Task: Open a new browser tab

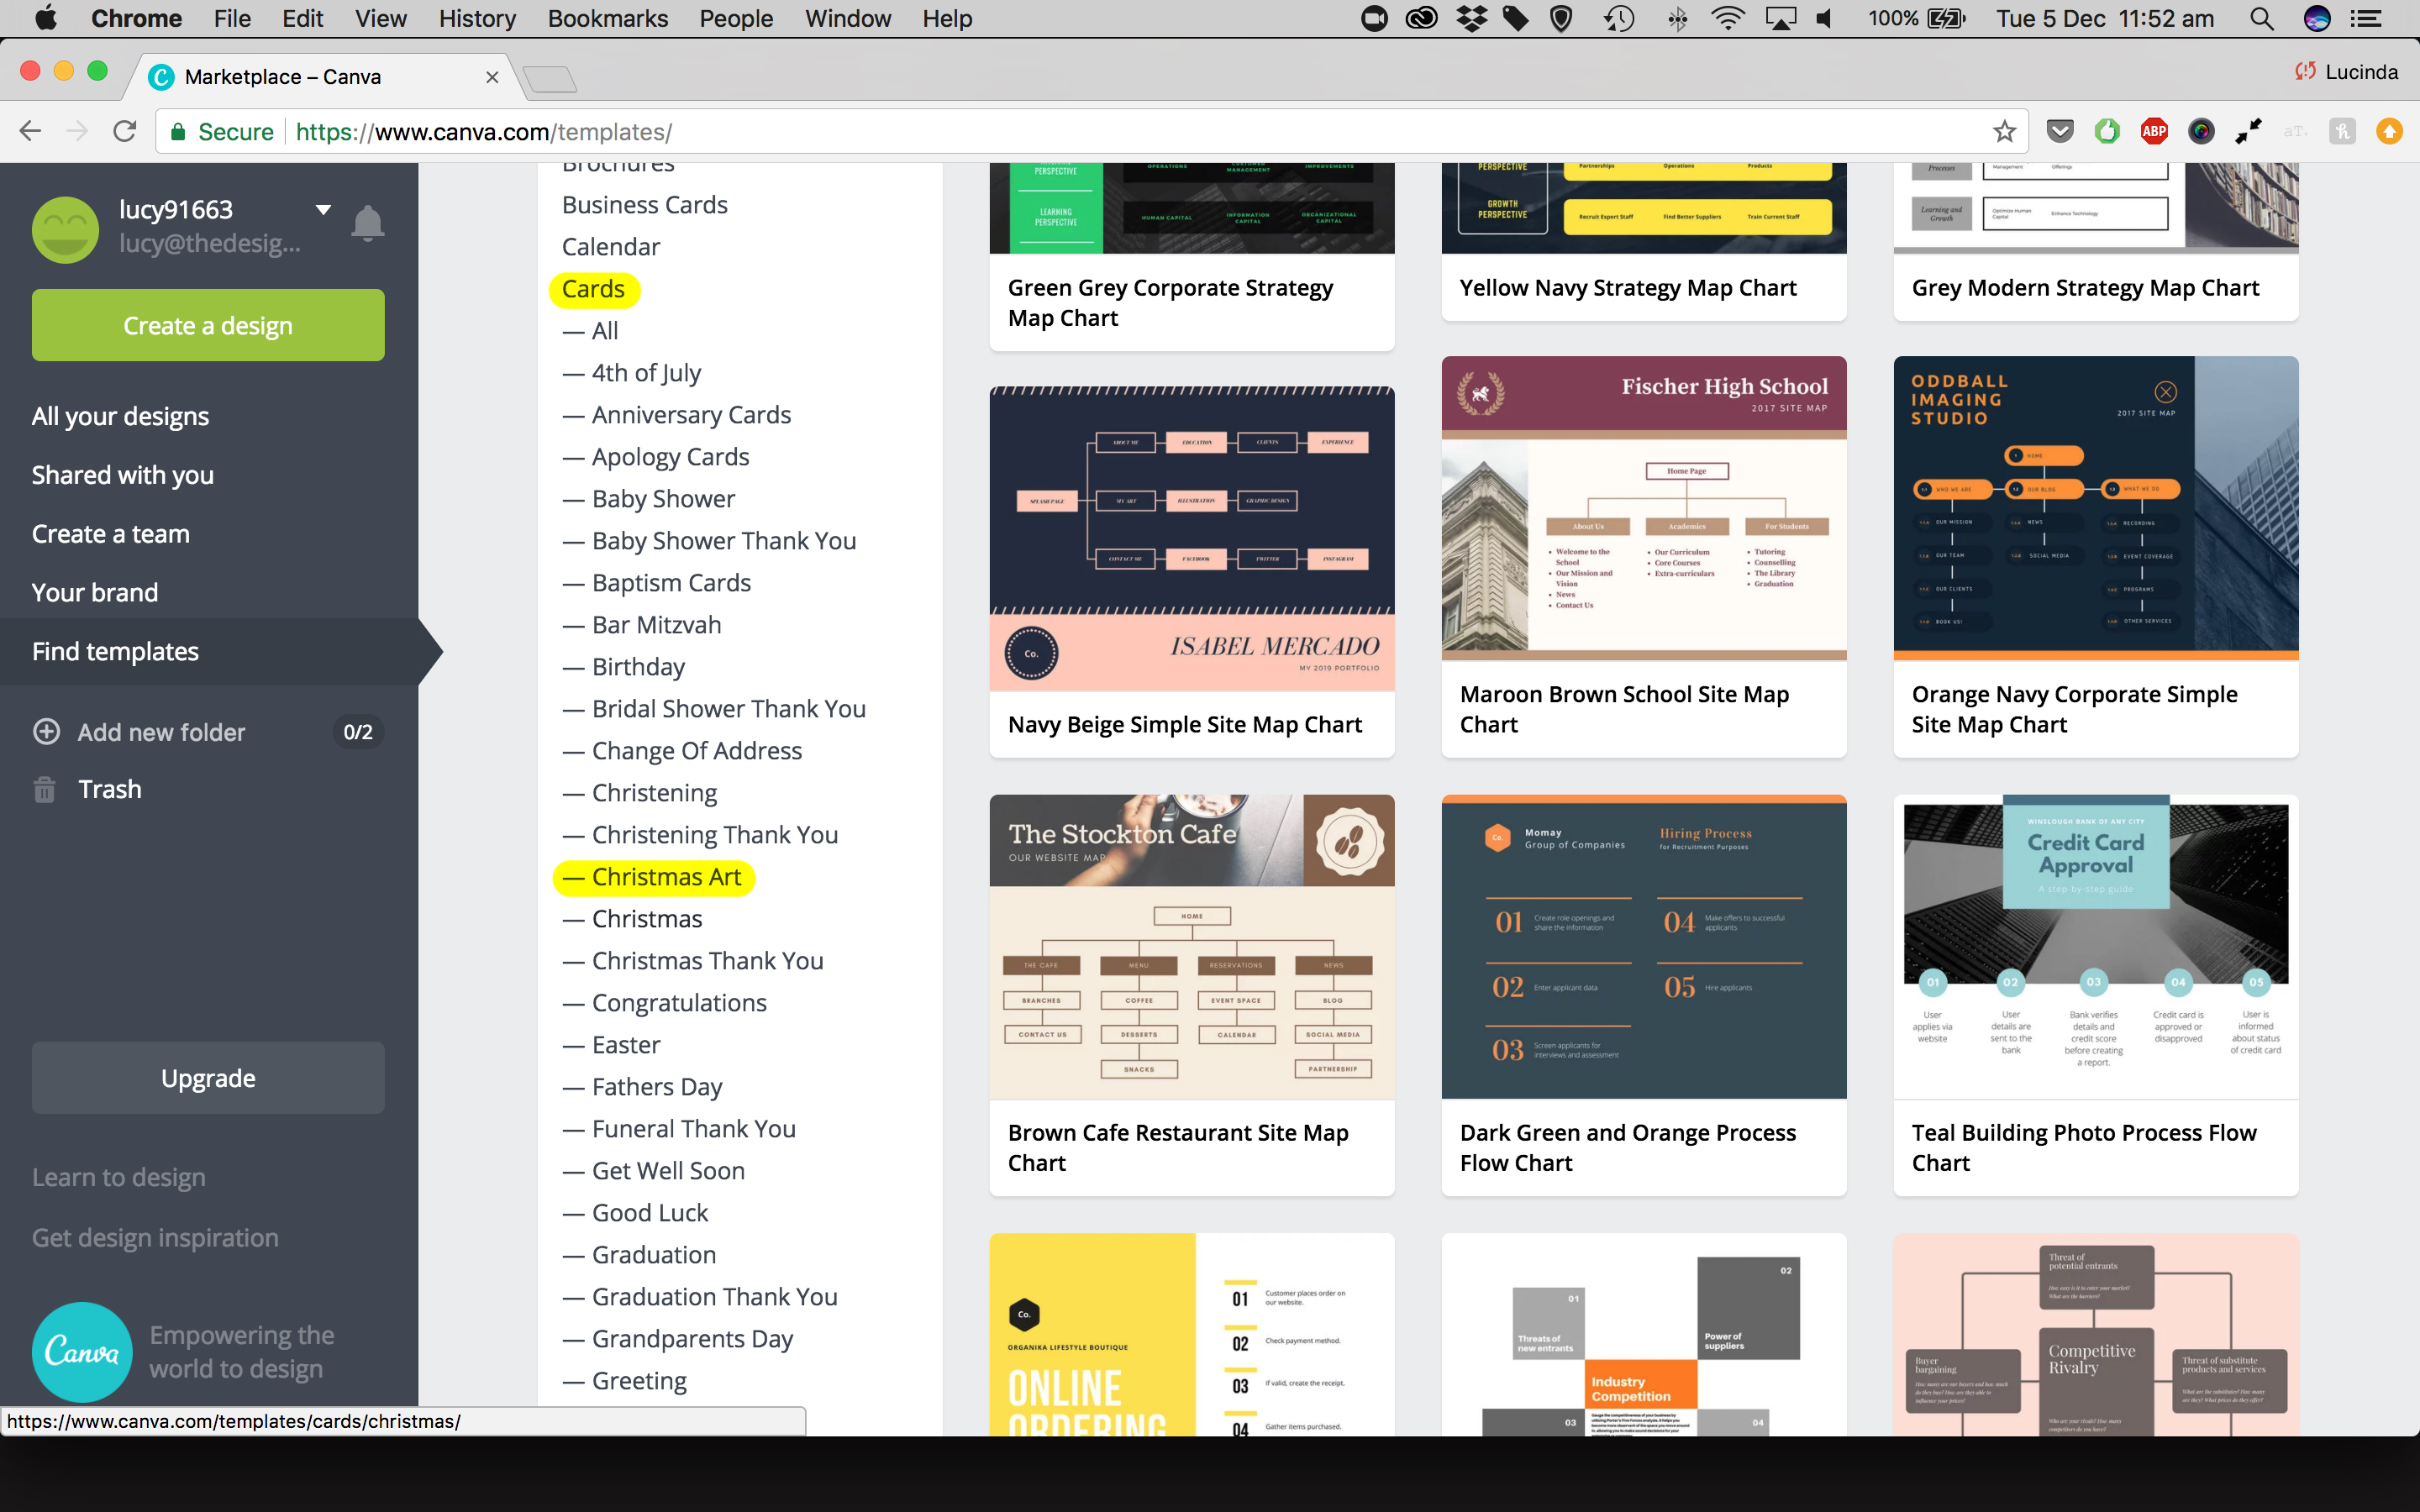Action: [x=550, y=79]
